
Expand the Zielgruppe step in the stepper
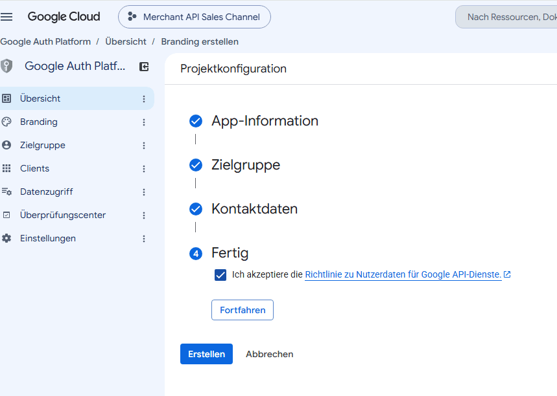click(x=246, y=165)
